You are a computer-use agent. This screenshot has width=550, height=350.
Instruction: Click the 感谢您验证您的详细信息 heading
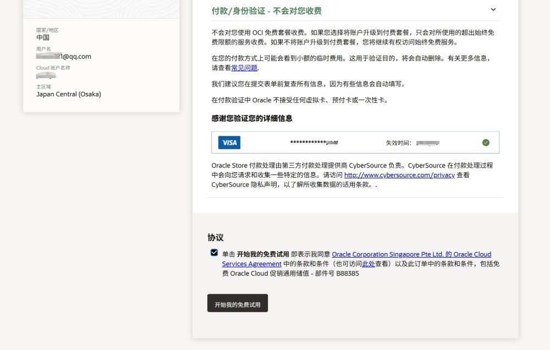tap(251, 118)
